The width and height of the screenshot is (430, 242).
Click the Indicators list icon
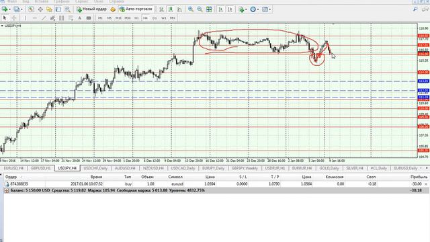pos(241,9)
